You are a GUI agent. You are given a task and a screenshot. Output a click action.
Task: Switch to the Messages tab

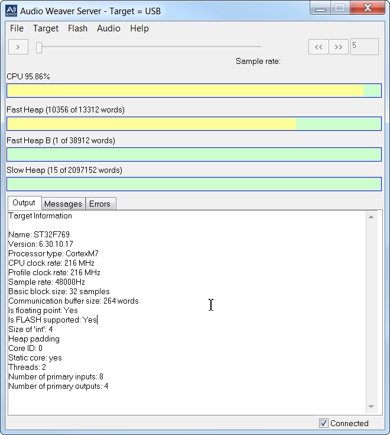tap(63, 204)
